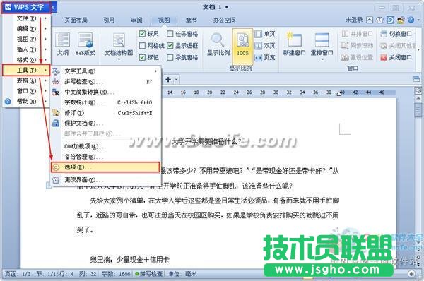Switch to the 视图 ribbon tab
This screenshot has height=281, width=424.
click(x=164, y=20)
